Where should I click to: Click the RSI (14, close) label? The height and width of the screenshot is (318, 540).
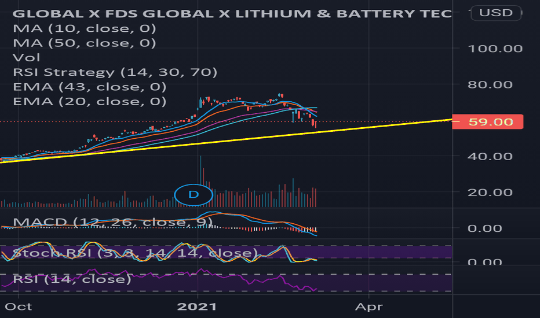pyautogui.click(x=72, y=279)
